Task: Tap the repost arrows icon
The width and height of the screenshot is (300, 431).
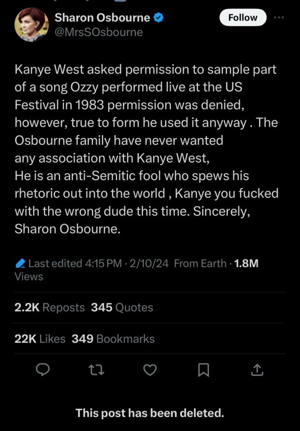Action: point(97,370)
